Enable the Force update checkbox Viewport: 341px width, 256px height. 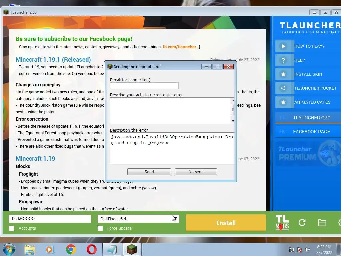pyautogui.click(x=100, y=228)
